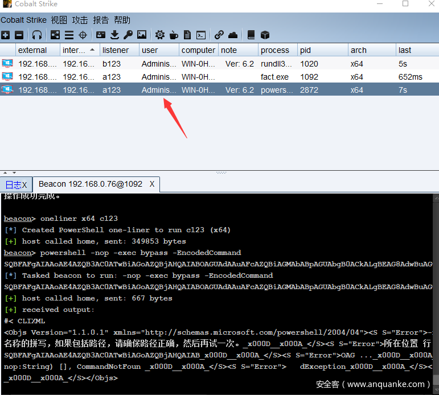Show the targets view via the crosshair icon
Viewport: 439px width, 395px height.
pos(83,35)
